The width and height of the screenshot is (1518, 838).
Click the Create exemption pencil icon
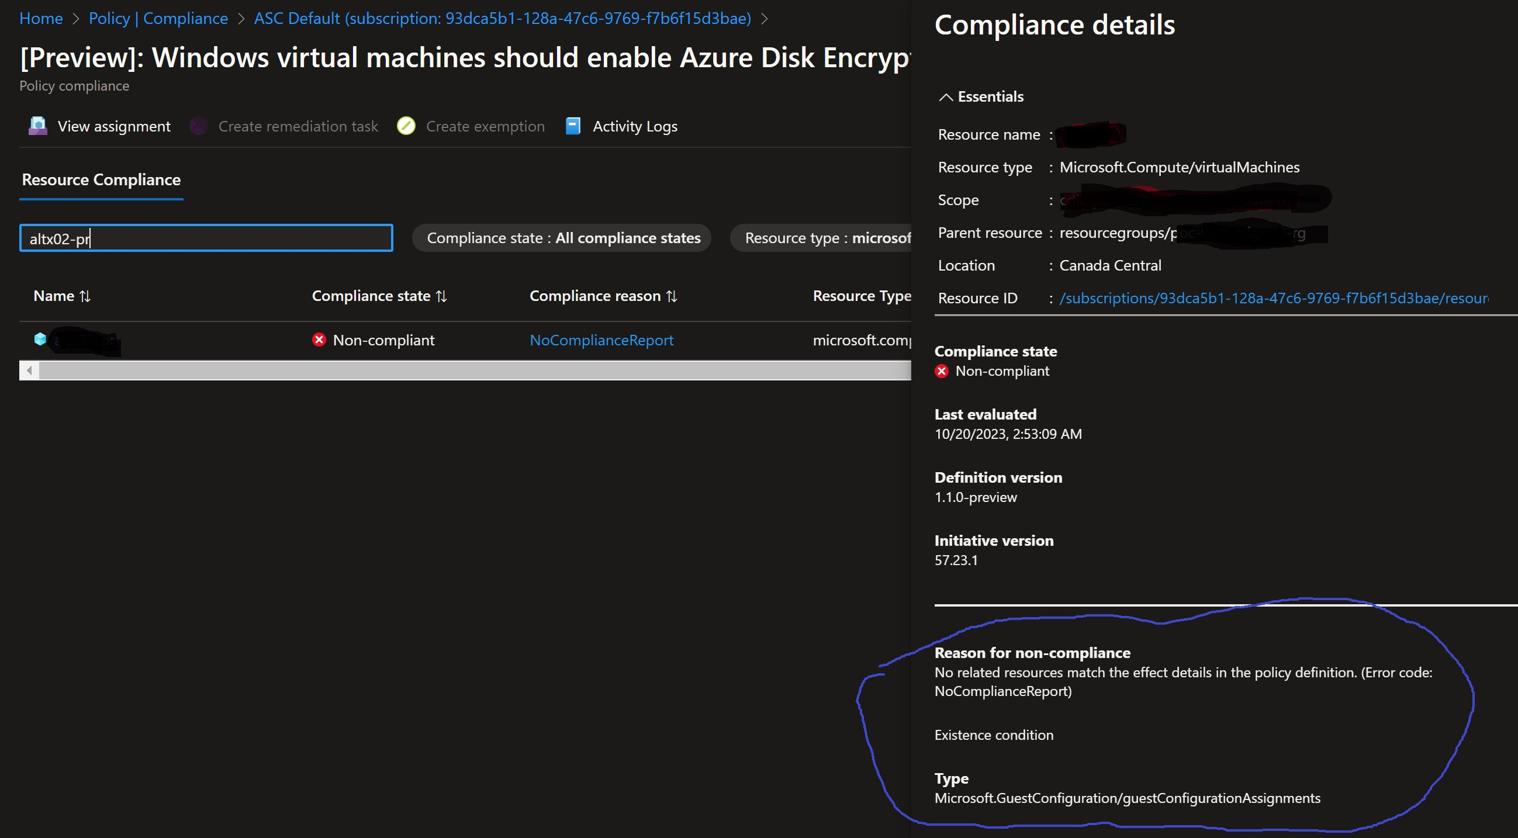pyautogui.click(x=406, y=126)
